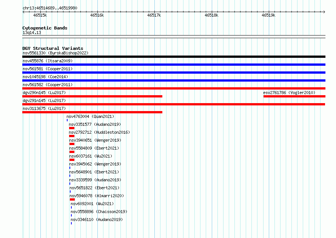Click the nsv3940651 (Wenger2019) label
This screenshot has height=238, width=336.
(95, 140)
